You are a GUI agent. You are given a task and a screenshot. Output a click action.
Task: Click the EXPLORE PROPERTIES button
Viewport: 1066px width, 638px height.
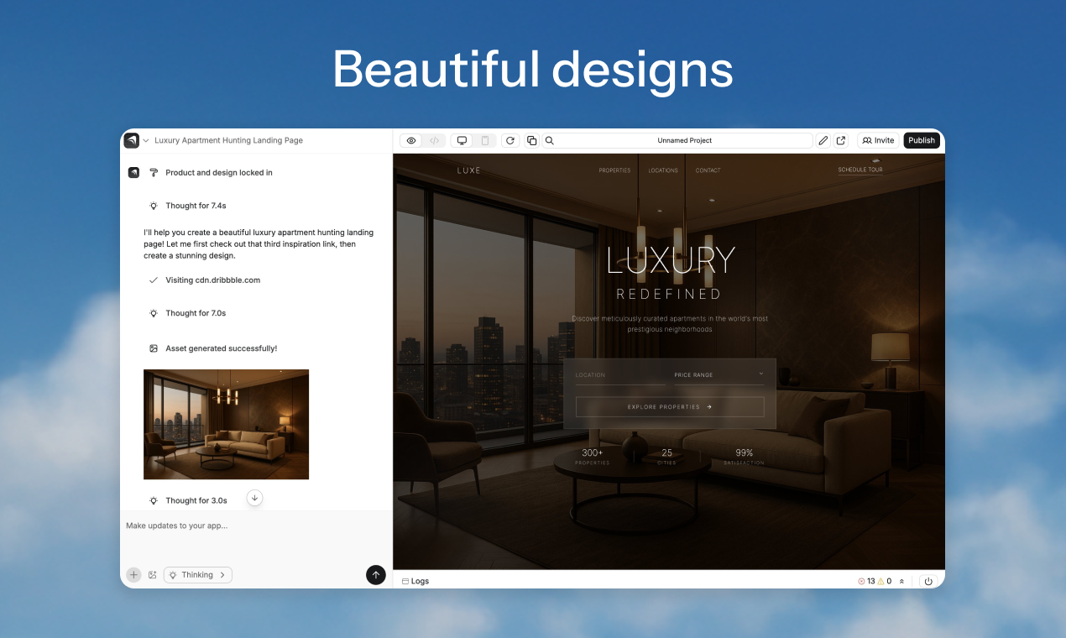coord(670,407)
